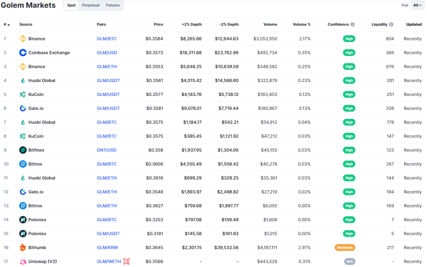Click the Huobi Global logo in row 11
Image resolution: width=427 pixels, height=267 pixels.
23,178
